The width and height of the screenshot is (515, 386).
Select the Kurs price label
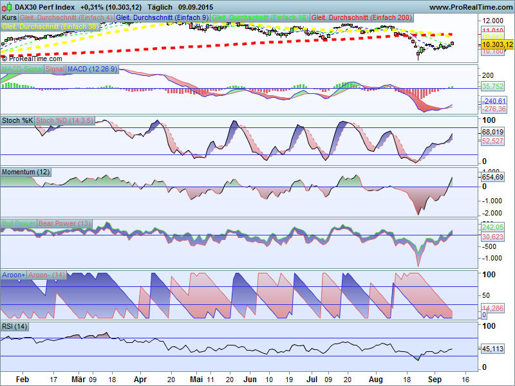point(9,18)
